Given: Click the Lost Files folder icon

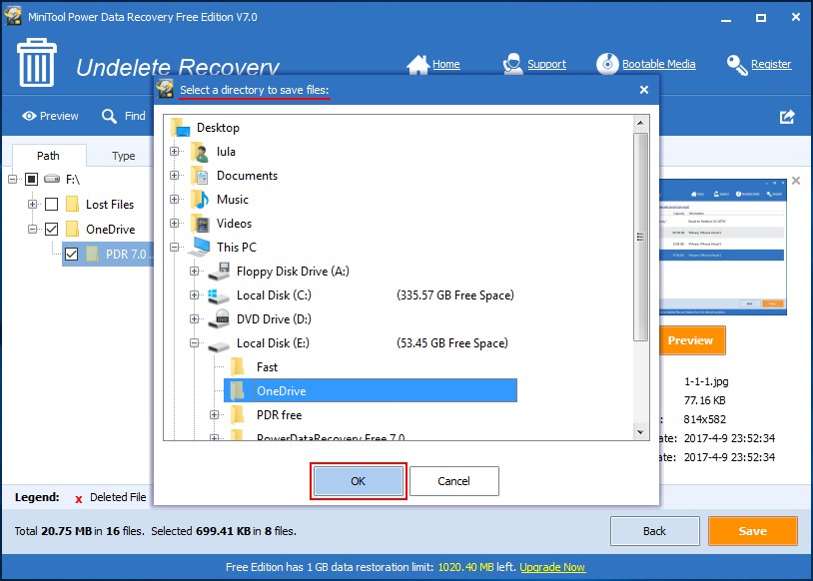Looking at the screenshot, I should pyautogui.click(x=73, y=204).
